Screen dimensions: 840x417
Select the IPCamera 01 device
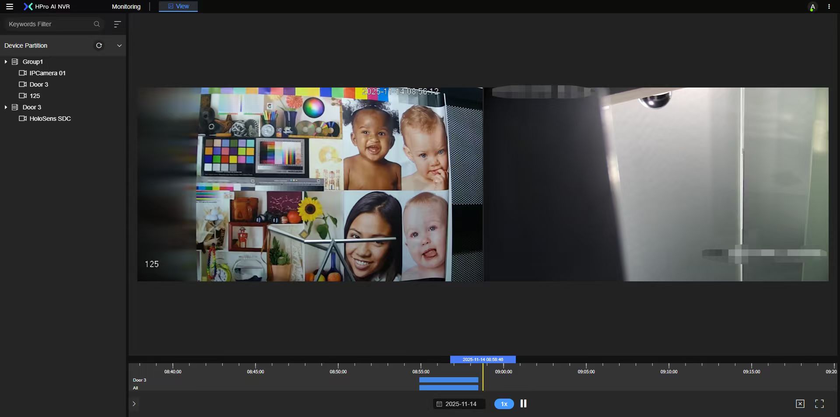pos(47,73)
